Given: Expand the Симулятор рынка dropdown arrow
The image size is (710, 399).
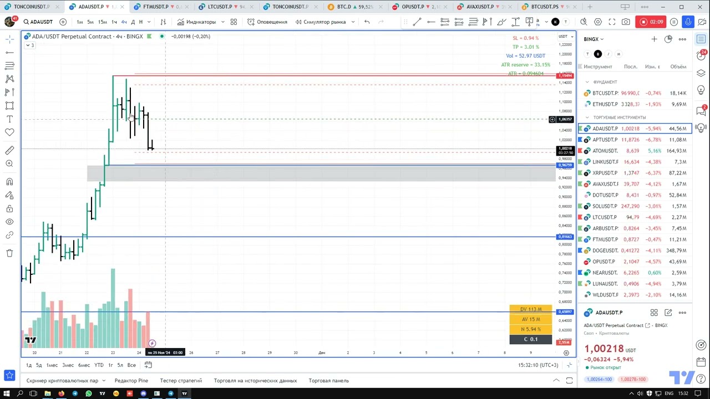Looking at the screenshot, I should point(353,22).
